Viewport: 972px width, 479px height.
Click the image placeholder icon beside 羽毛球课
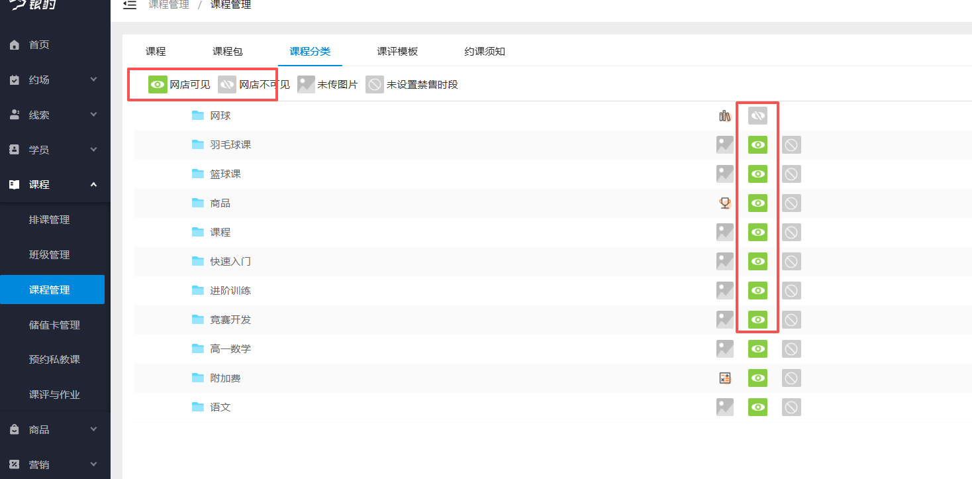point(725,144)
